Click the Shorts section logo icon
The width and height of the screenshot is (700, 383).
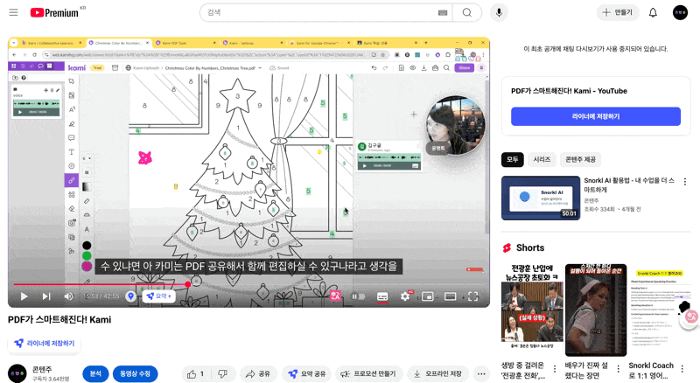(507, 247)
